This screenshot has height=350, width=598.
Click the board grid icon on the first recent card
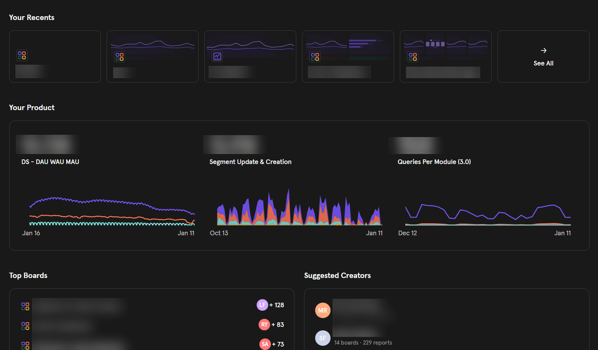click(x=22, y=55)
